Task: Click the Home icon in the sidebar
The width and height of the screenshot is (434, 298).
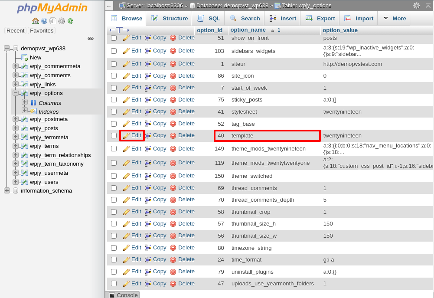Action: click(x=36, y=21)
